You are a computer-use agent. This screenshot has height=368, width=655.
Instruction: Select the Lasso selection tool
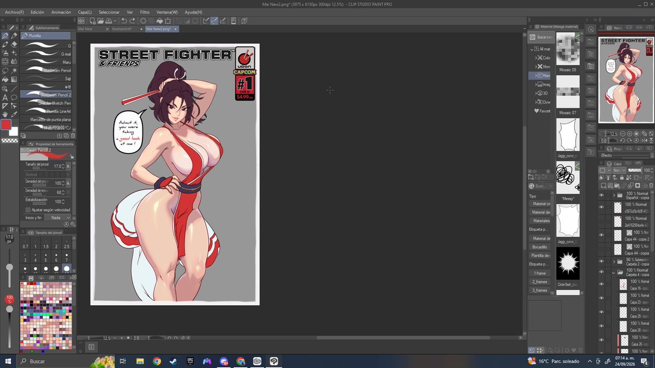click(x=5, y=71)
